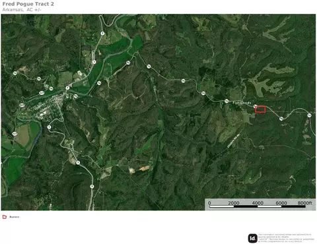The height and width of the screenshot is (244, 317).
Task: Select the red tract boundary rectangle on map
Action: coord(260,109)
